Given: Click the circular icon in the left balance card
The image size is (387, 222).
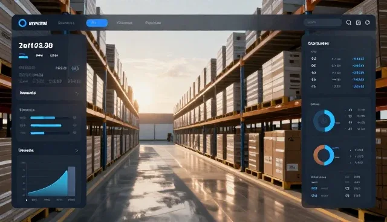Looking at the screenshot, I should coord(75,68).
